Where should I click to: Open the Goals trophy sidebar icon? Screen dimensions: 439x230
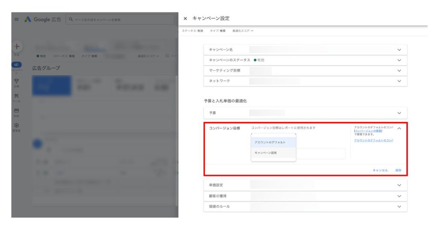coord(16,80)
